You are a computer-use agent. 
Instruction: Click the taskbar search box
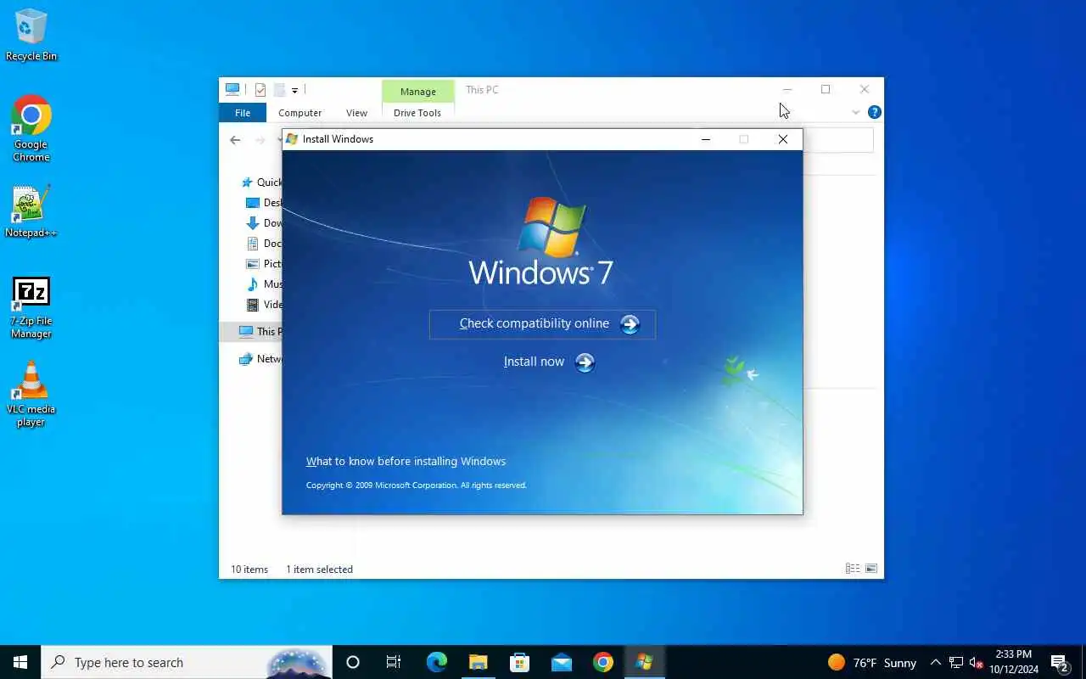(x=187, y=662)
